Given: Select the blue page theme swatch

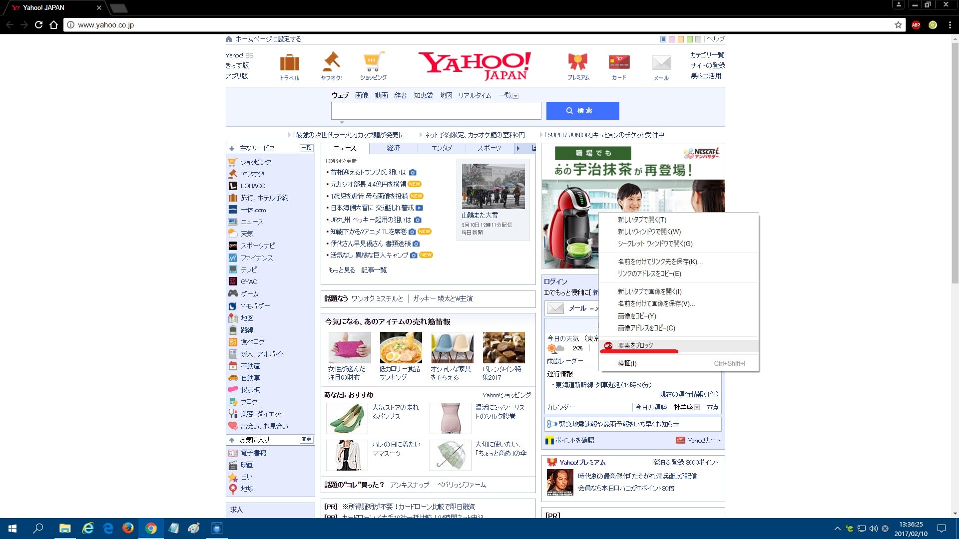Looking at the screenshot, I should [663, 39].
